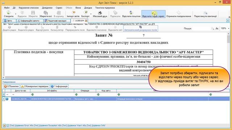232x130 pixels.
Task: Open the Вікна menu
Action: [78, 8]
